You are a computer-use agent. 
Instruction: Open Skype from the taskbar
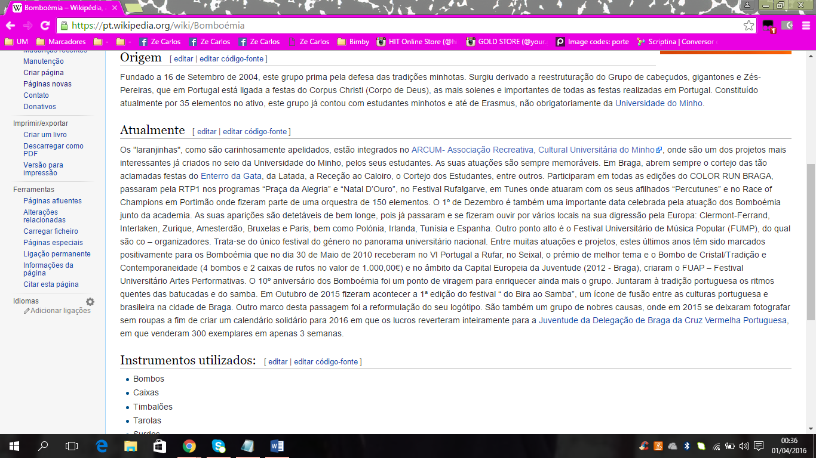[x=218, y=446]
